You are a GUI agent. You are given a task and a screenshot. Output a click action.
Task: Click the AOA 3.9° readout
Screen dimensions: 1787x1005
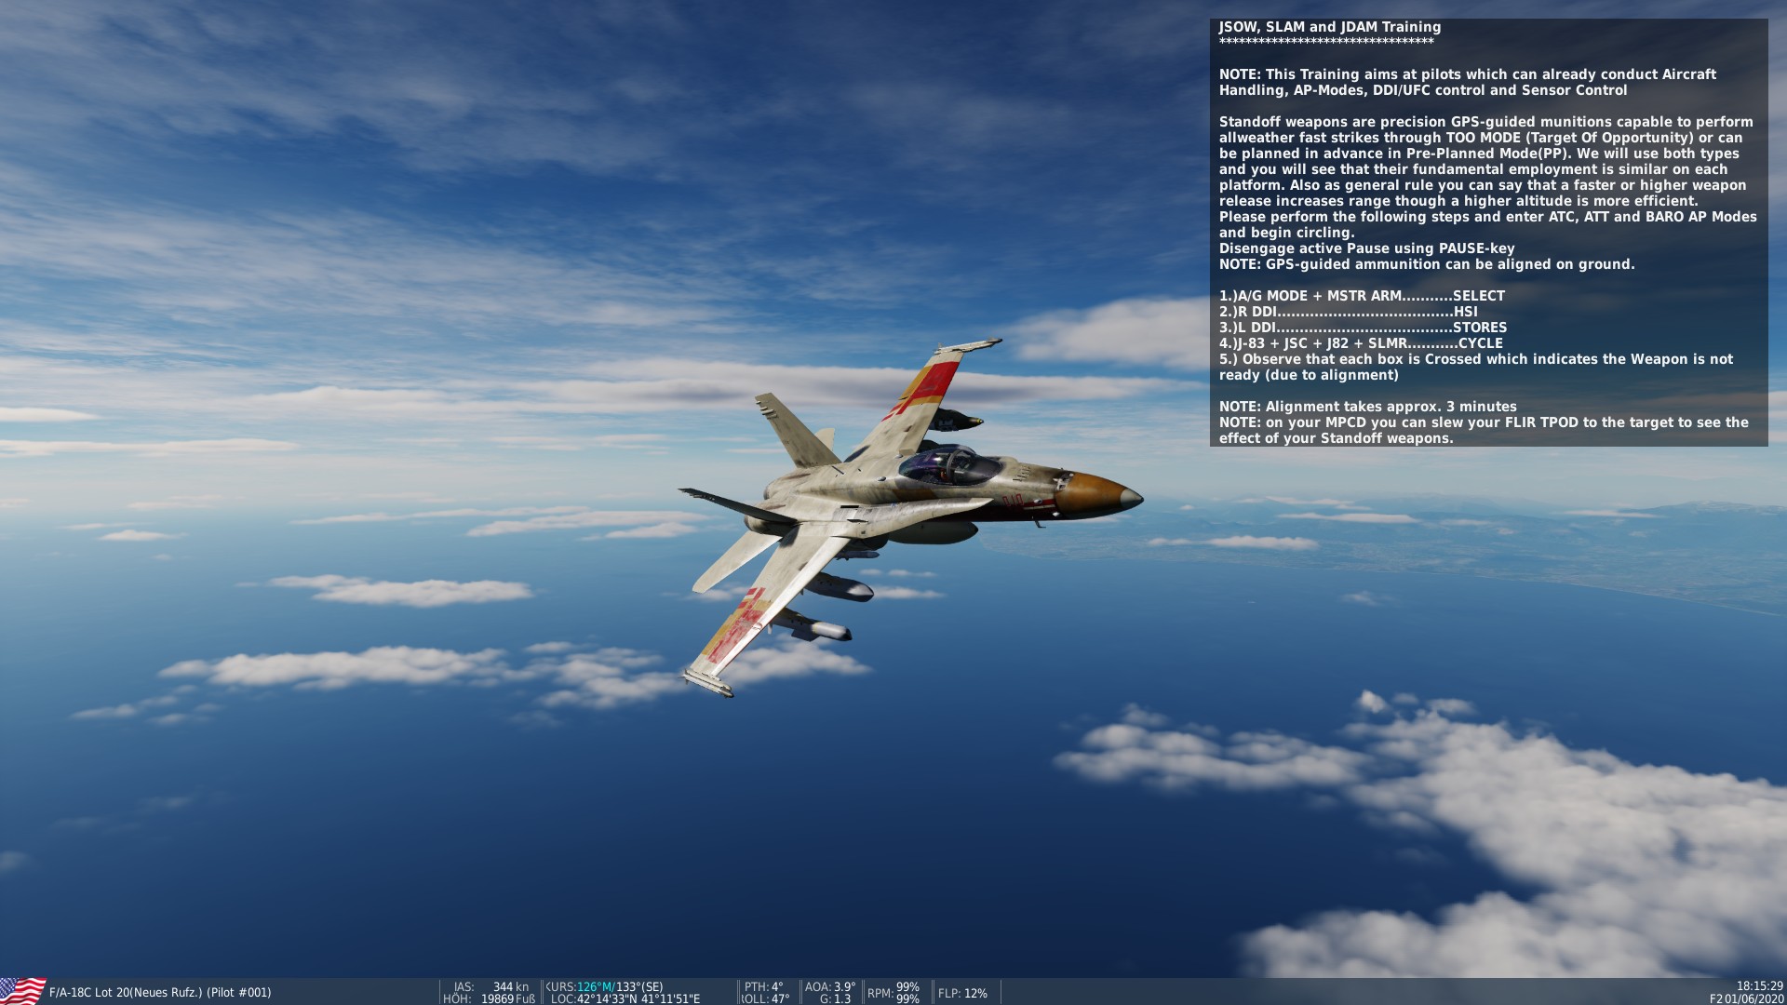830,986
